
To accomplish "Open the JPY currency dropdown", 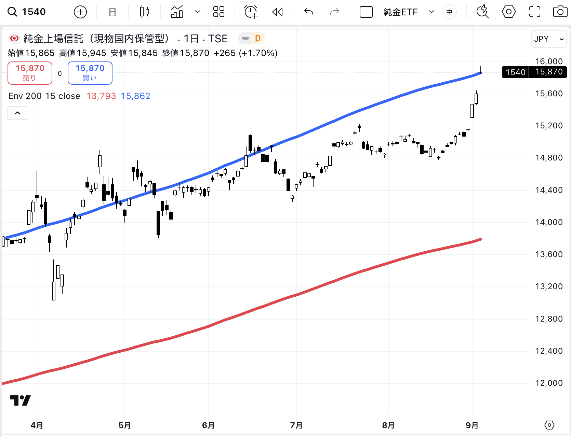I will pos(549,39).
